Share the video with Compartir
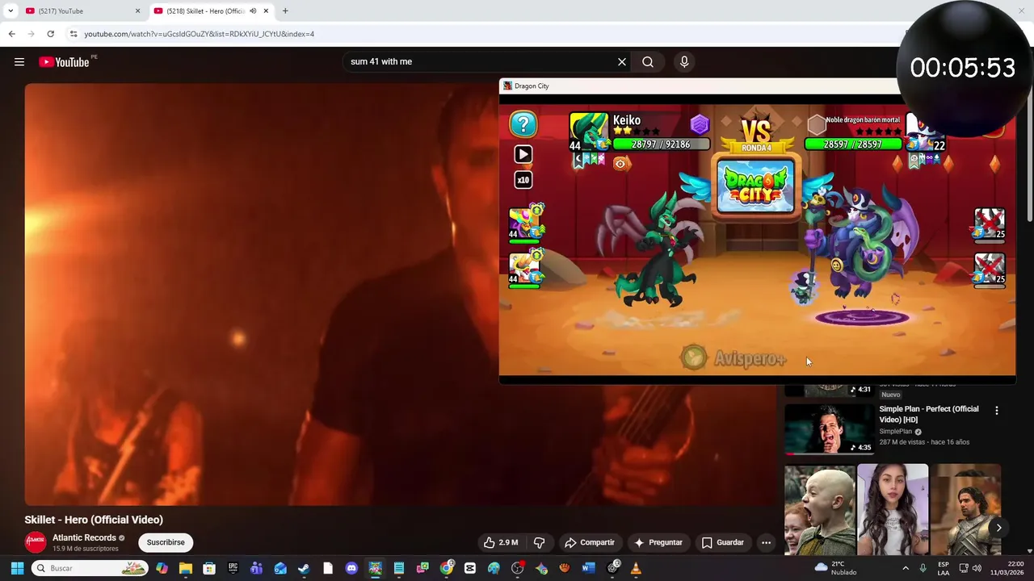The image size is (1034, 581). point(590,542)
